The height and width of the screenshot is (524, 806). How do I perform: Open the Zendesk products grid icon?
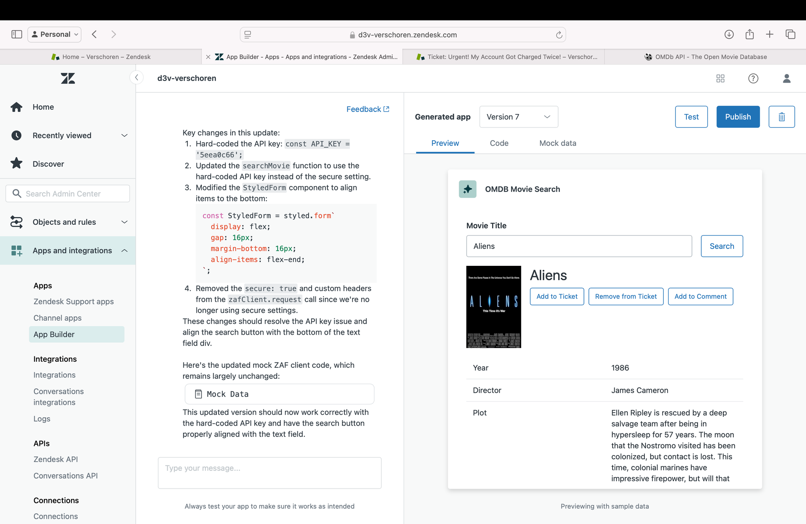(x=721, y=79)
